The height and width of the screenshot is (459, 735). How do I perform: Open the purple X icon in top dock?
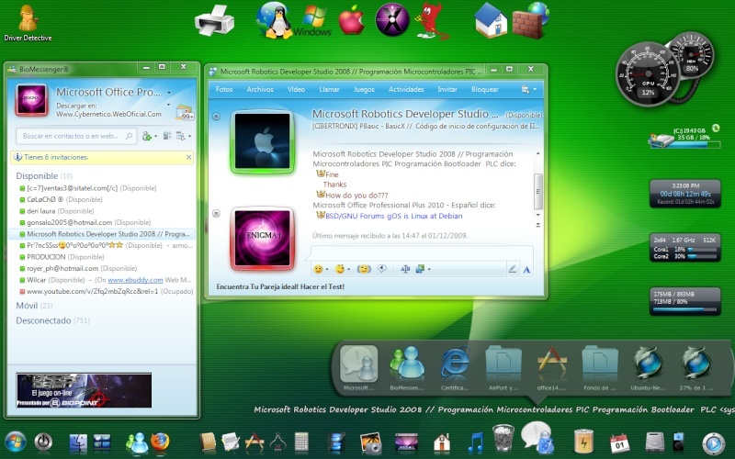[x=392, y=19]
